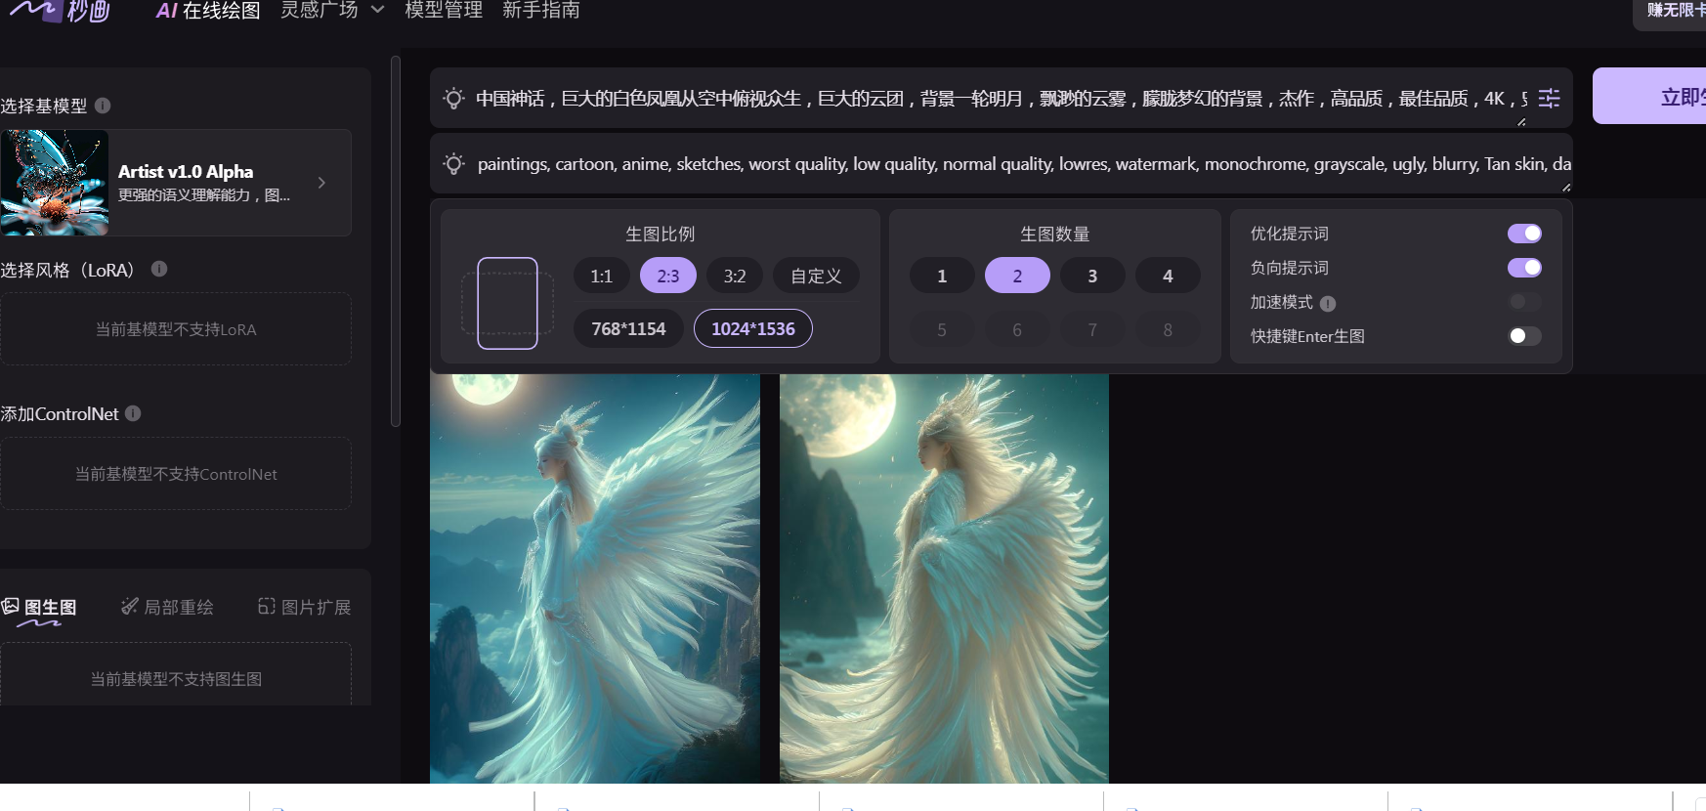1706x811 pixels.
Task: Click the 生图数量 label
Action: tap(1055, 235)
